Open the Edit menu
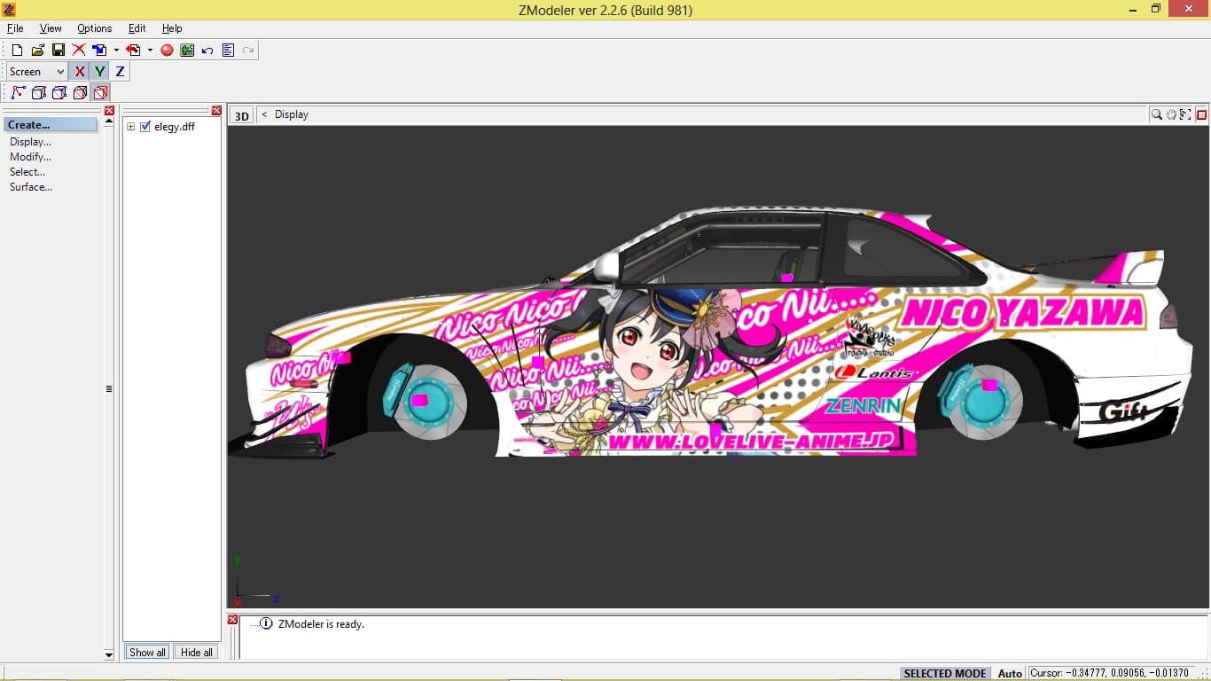The image size is (1211, 681). click(x=137, y=28)
